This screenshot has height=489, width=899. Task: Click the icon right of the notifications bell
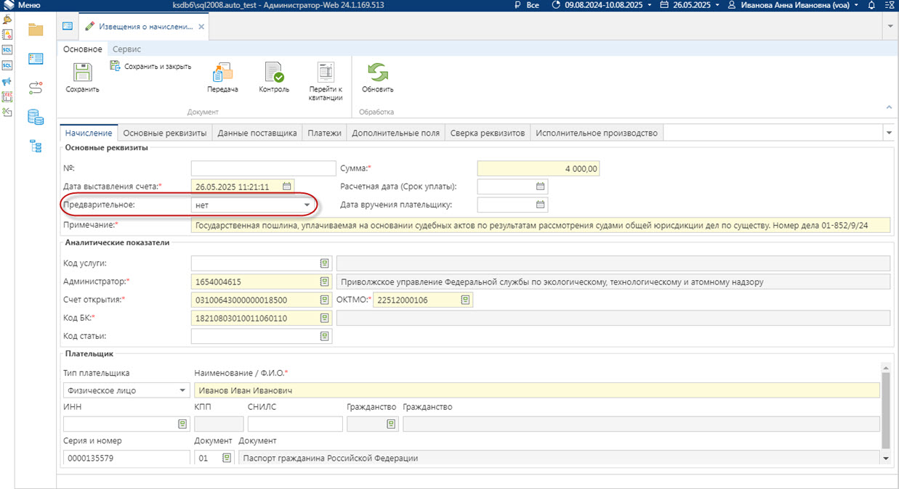pyautogui.click(x=888, y=5)
